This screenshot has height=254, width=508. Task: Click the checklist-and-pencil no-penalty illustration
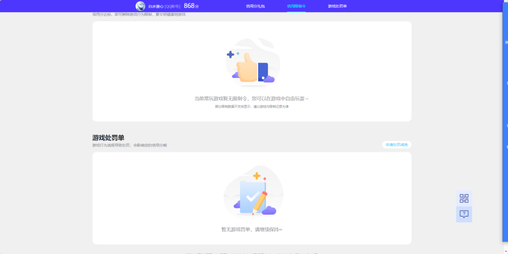click(253, 191)
